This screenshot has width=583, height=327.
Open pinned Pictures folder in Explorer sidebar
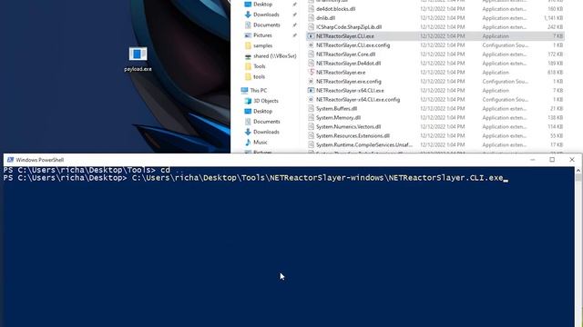[262, 35]
